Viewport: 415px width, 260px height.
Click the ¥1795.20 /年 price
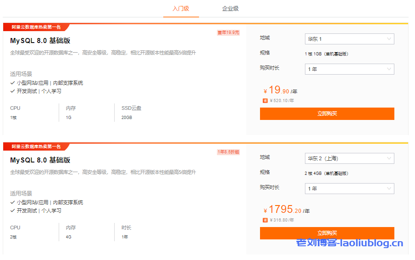[x=286, y=210]
